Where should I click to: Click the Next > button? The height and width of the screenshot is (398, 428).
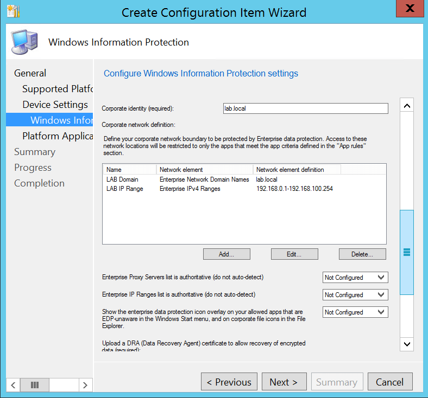click(284, 382)
